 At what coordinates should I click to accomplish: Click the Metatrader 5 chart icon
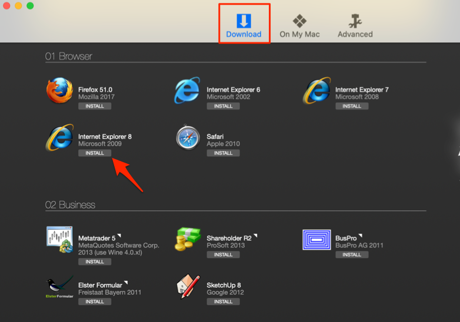[59, 240]
